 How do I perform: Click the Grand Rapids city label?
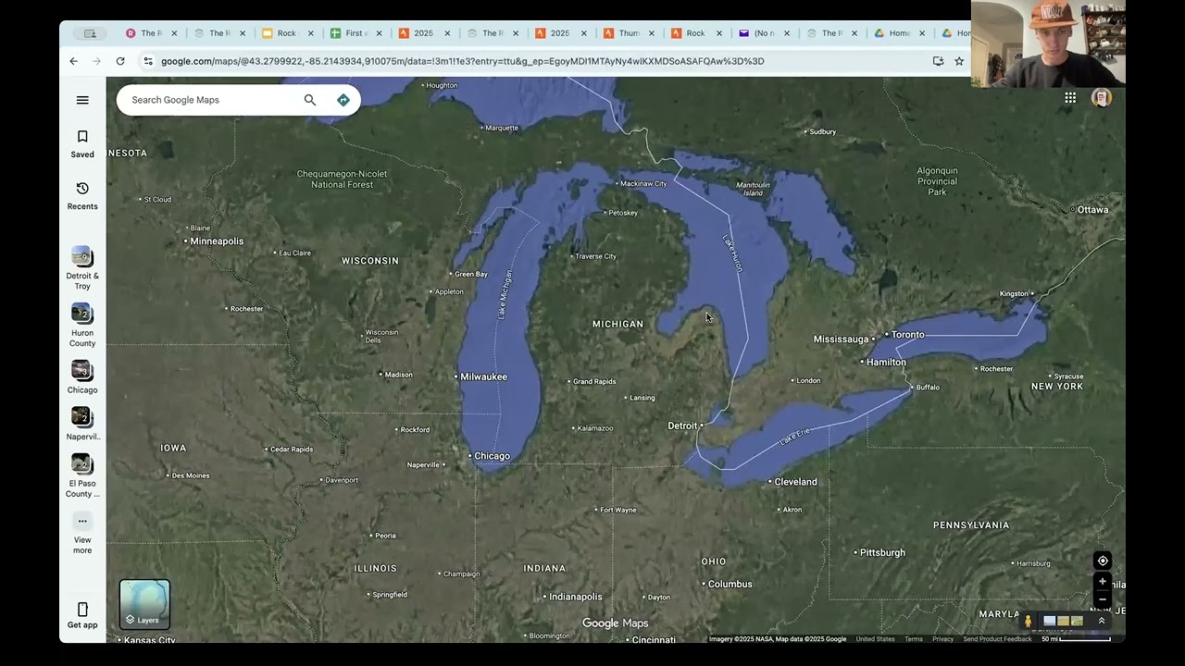tap(594, 381)
